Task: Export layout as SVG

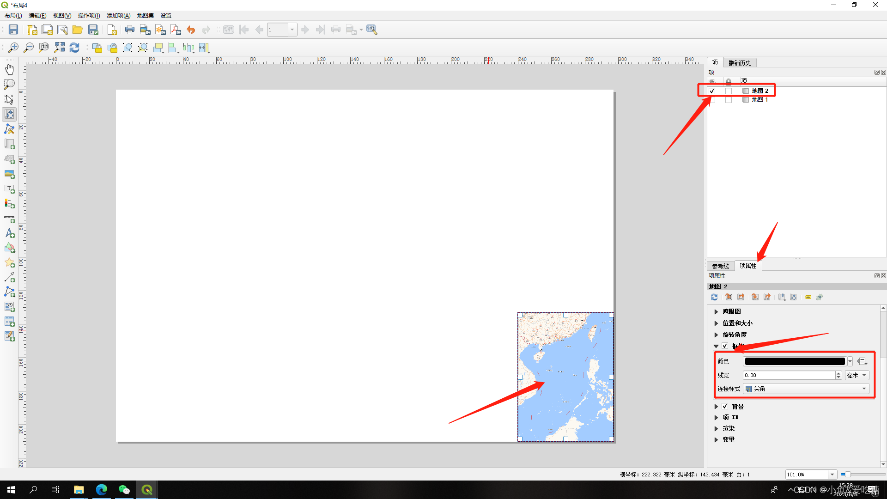Action: (x=160, y=30)
